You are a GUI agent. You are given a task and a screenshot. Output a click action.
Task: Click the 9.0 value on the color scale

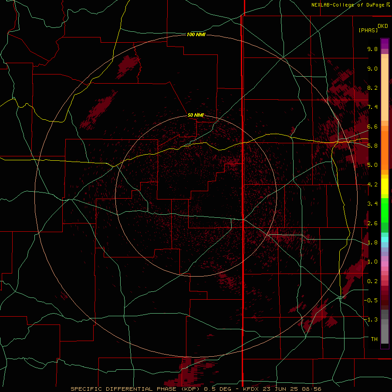pos(372,68)
